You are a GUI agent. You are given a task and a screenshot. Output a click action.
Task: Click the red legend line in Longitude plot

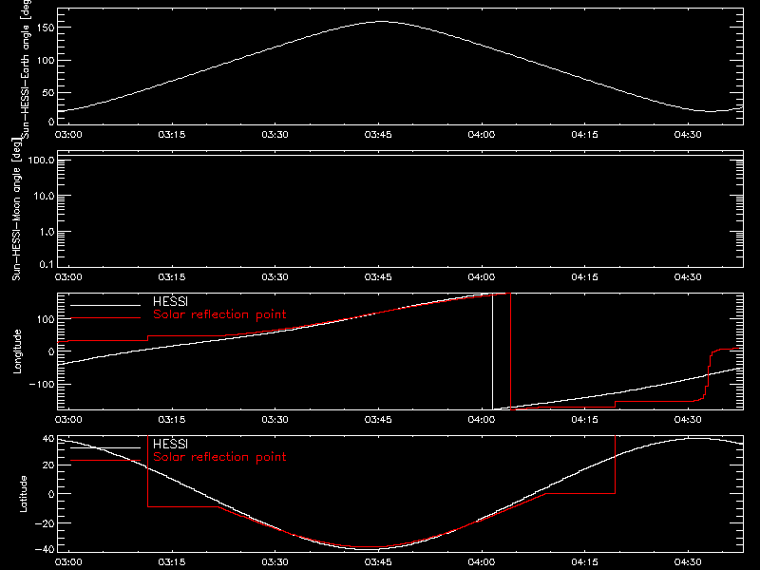click(x=105, y=318)
